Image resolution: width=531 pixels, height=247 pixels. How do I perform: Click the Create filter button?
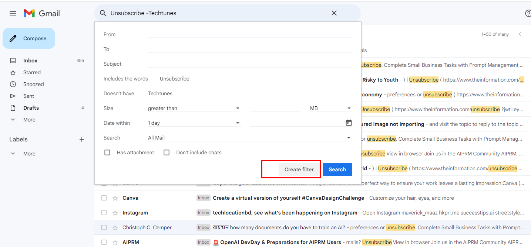click(299, 169)
